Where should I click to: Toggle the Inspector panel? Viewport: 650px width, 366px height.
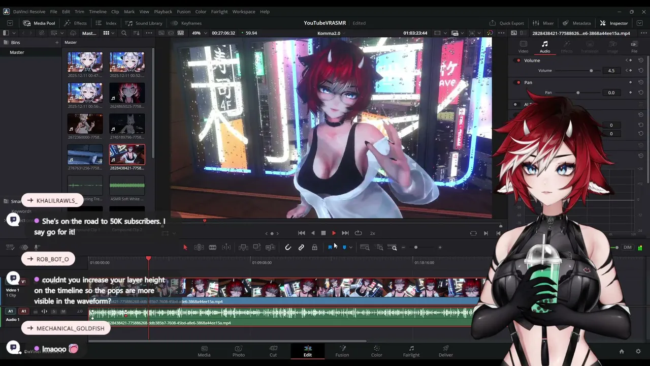tap(614, 23)
